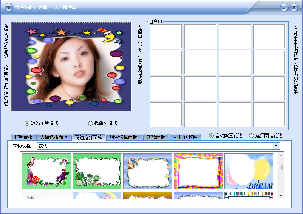
Task: Open the 拍照面板 tab
Action: click(23, 137)
